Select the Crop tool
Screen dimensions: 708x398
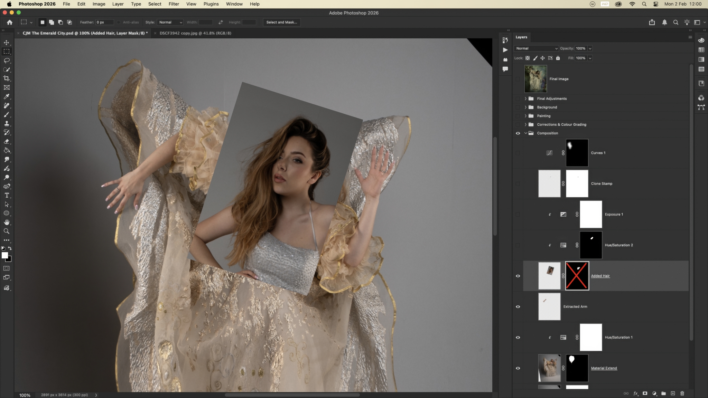(x=7, y=78)
